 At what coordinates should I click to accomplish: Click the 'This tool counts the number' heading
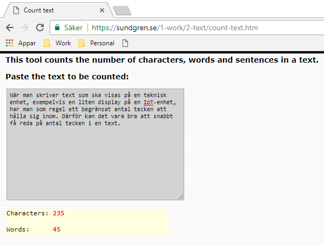click(162, 60)
